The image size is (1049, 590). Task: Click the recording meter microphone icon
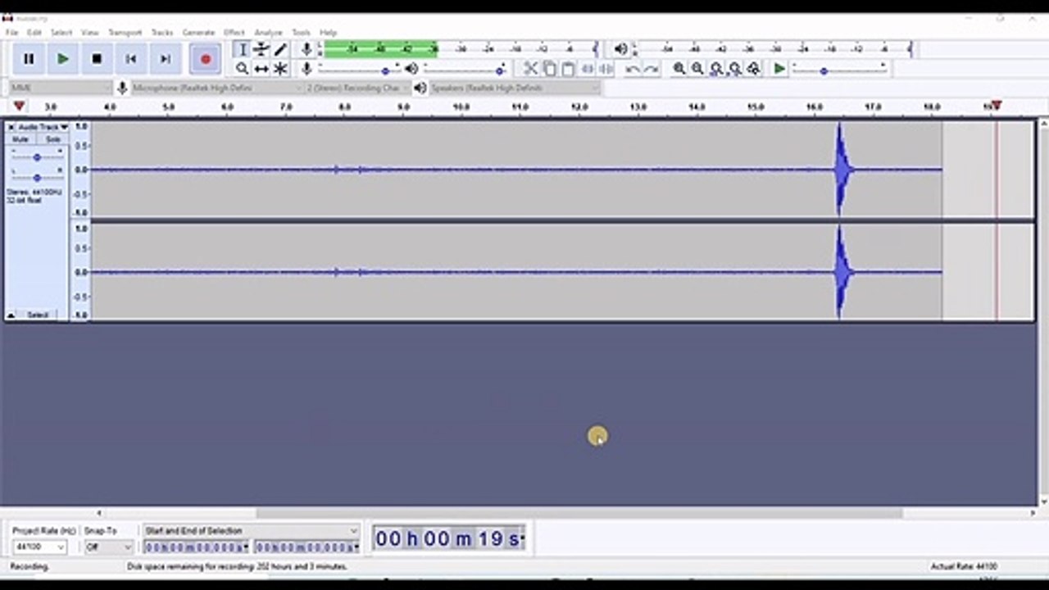point(307,50)
